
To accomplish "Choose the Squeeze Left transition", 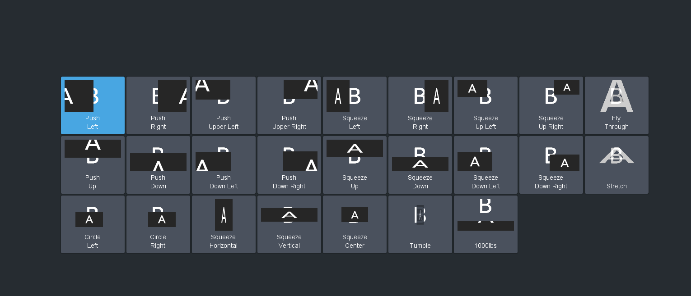I will pos(355,105).
